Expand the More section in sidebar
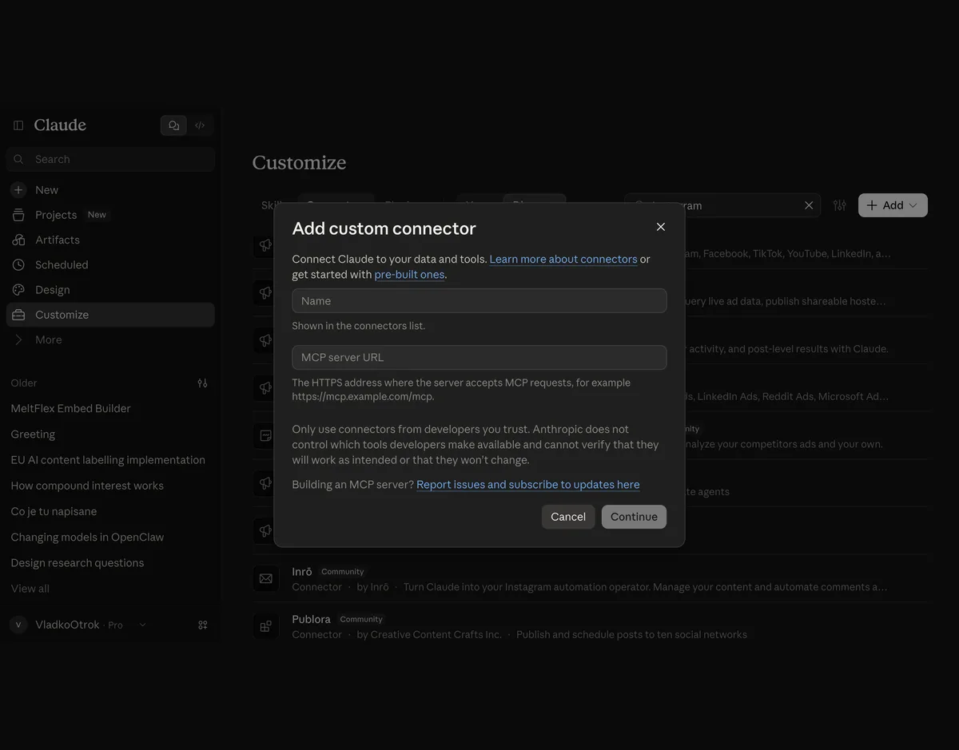The image size is (959, 750). [x=110, y=339]
